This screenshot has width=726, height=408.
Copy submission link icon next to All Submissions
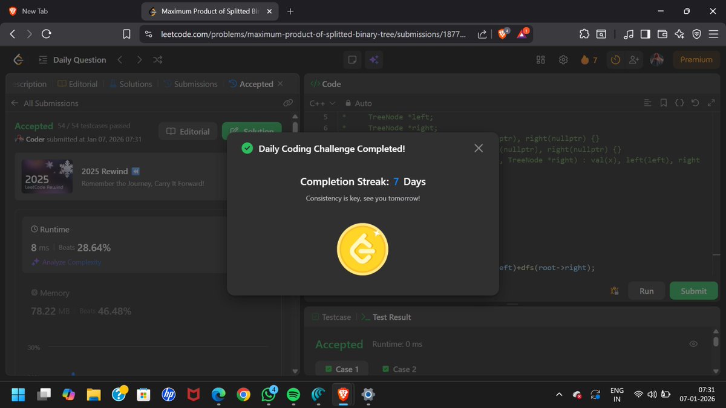coord(288,103)
